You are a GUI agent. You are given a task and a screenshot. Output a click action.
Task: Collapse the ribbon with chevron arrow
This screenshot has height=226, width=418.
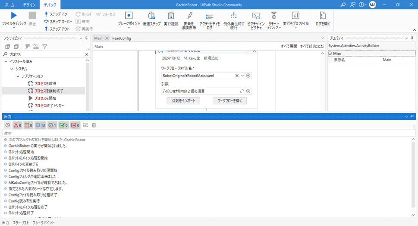pos(414,30)
